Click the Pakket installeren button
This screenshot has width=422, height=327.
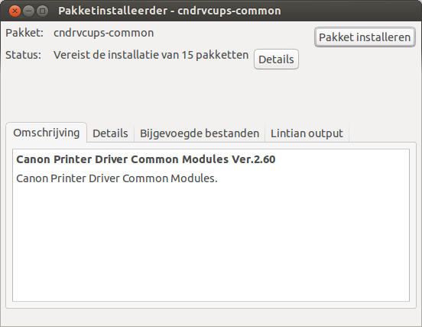(365, 37)
